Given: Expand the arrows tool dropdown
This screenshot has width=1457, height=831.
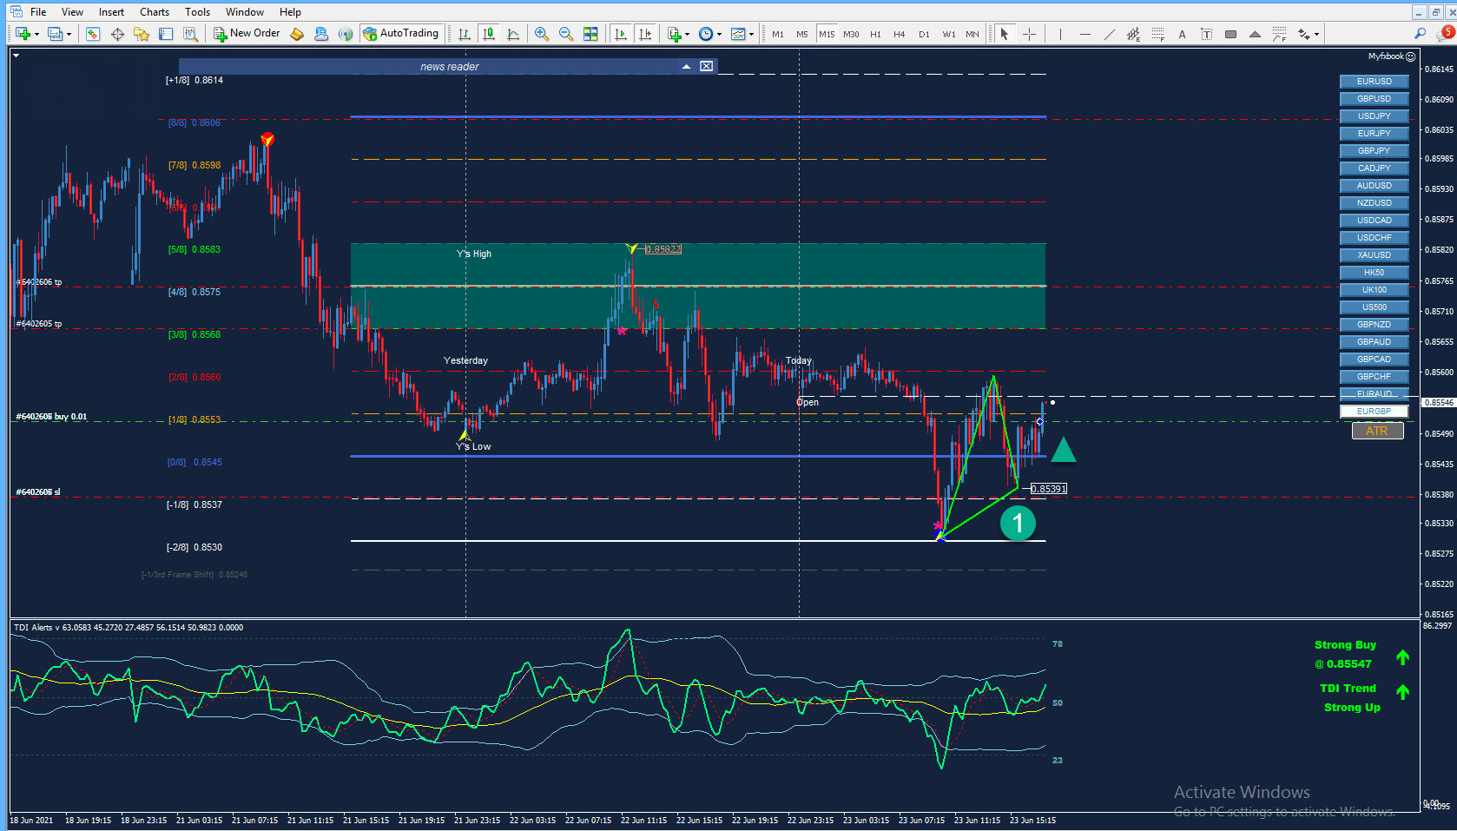Looking at the screenshot, I should click(1316, 35).
